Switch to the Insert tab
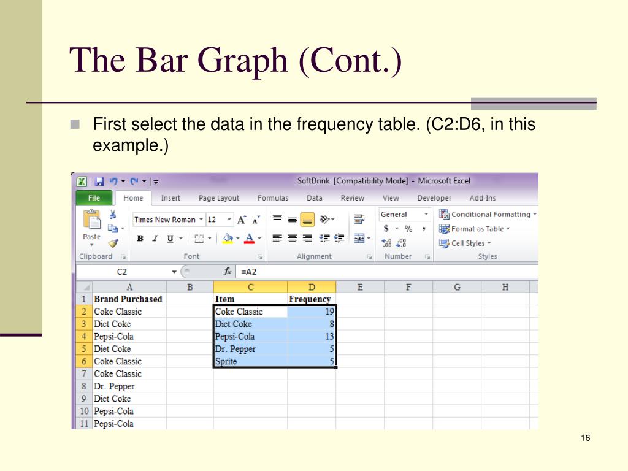Image resolution: width=628 pixels, height=471 pixels. coord(170,198)
